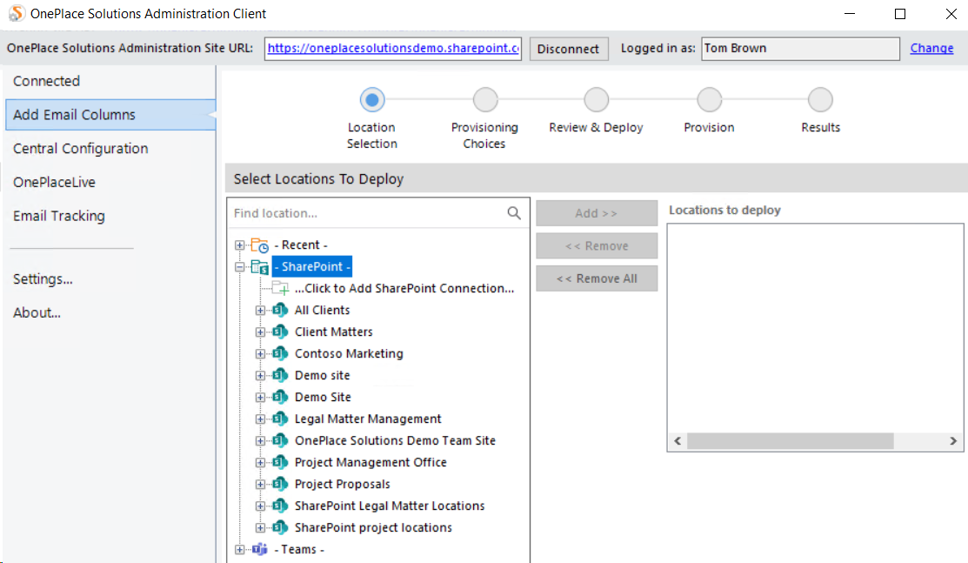The height and width of the screenshot is (563, 968).
Task: Click the << Remove button
Action: tap(597, 246)
